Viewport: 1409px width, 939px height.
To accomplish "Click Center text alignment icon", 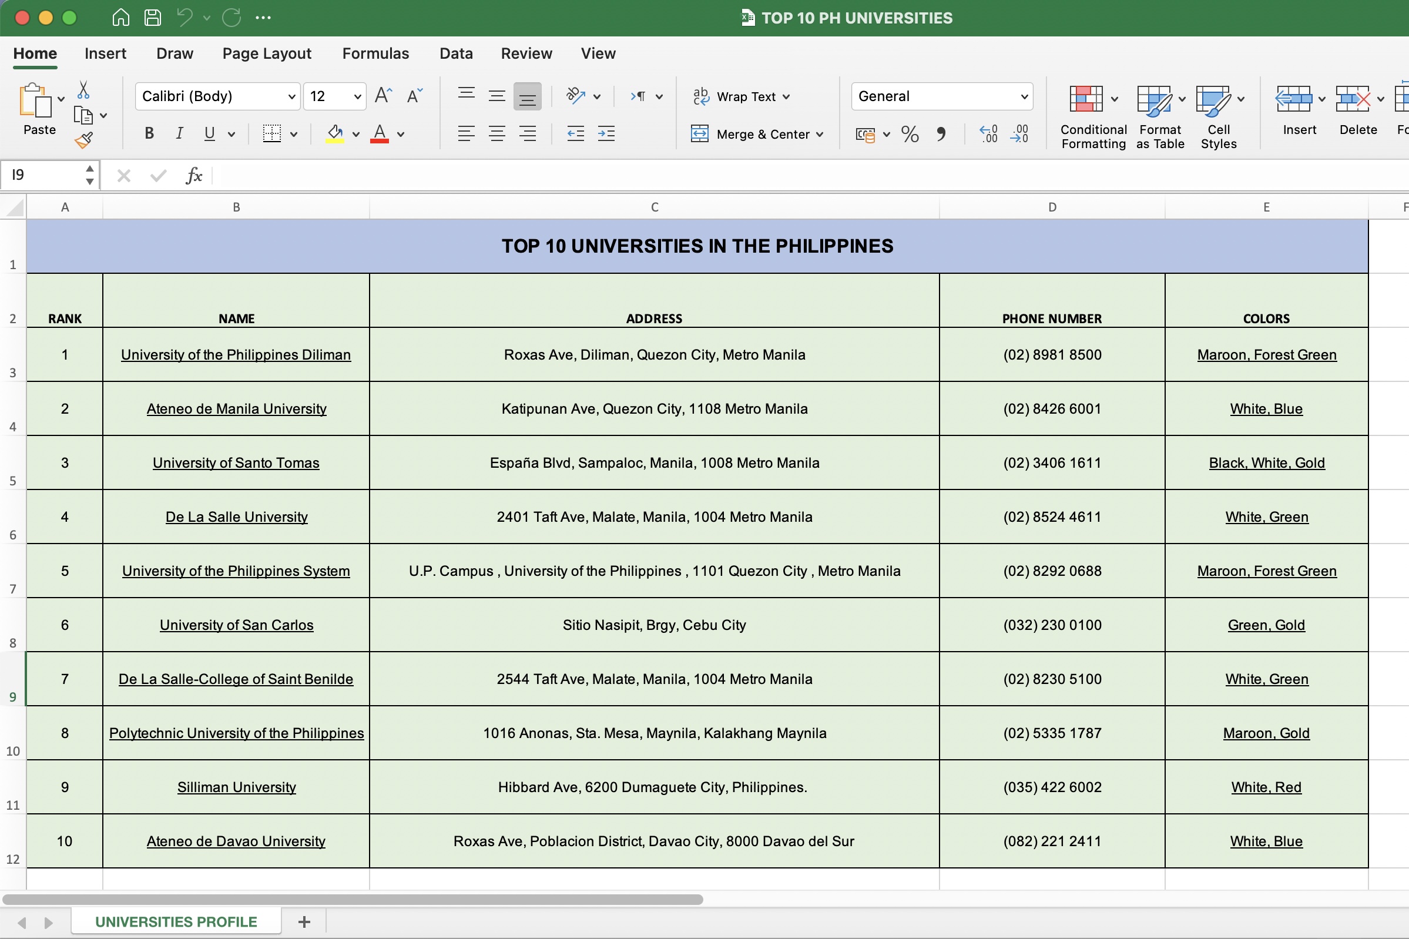I will click(x=496, y=134).
